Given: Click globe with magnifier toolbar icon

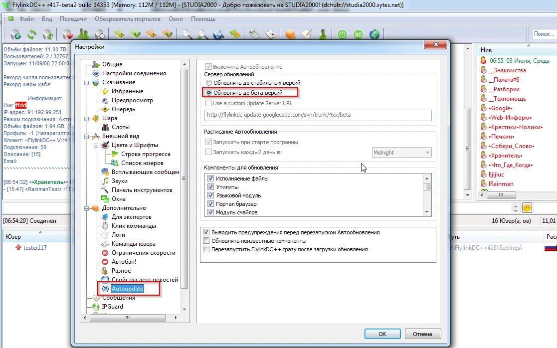Looking at the screenshot, I should pos(219,34).
